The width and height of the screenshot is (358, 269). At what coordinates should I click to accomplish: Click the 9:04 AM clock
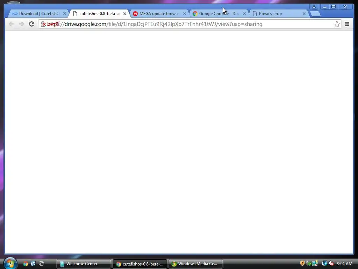point(344,264)
